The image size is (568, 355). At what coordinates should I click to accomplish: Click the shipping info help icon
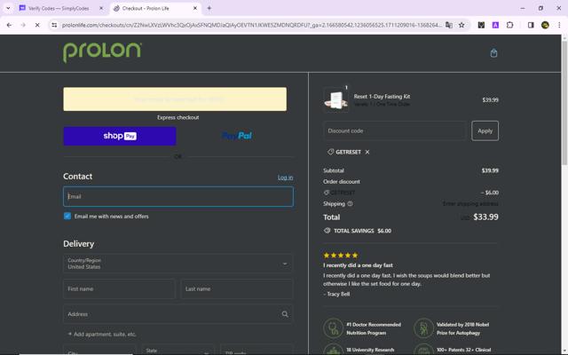point(350,203)
